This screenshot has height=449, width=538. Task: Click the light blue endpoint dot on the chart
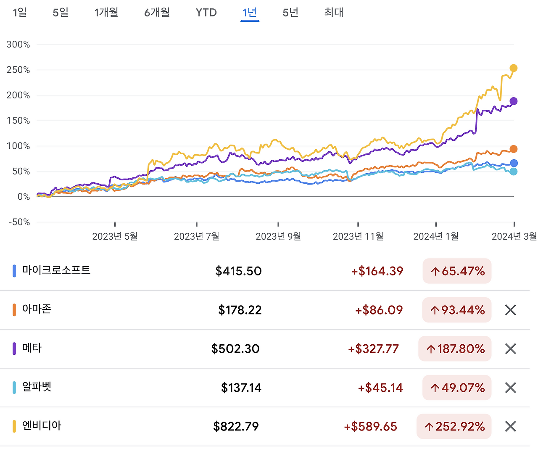(x=514, y=172)
